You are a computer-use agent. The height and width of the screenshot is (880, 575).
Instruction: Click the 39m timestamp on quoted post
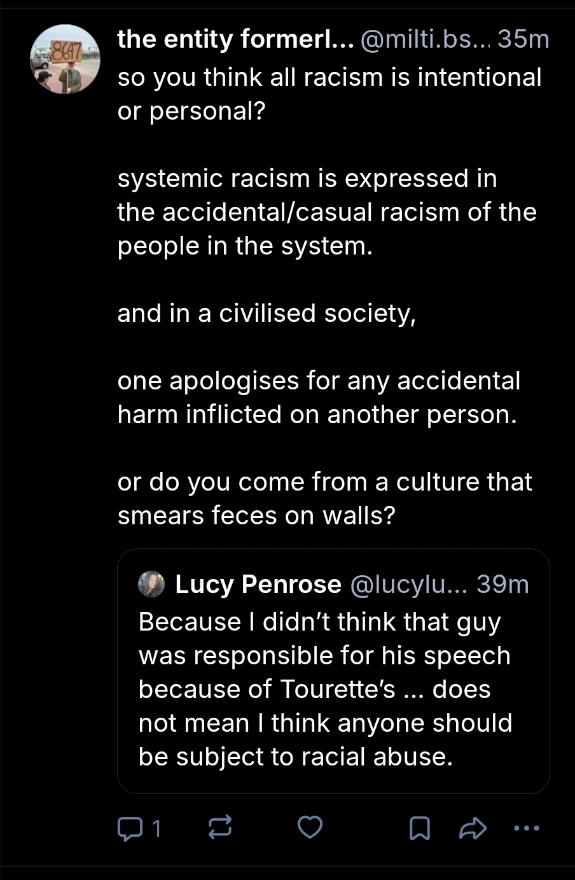click(502, 584)
